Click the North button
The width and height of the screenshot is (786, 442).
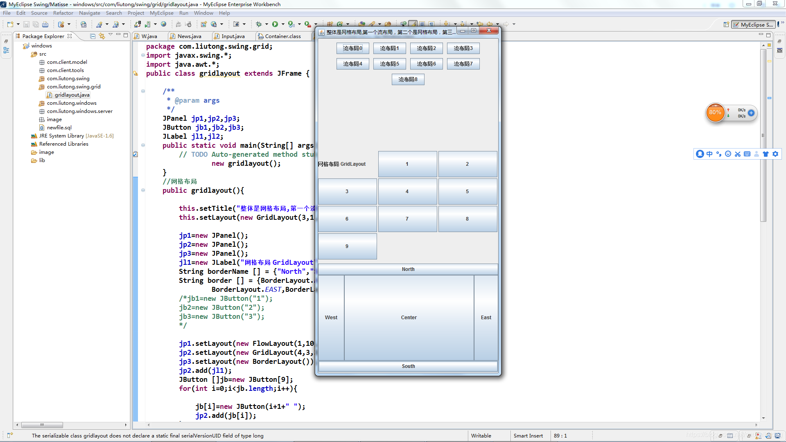408,269
